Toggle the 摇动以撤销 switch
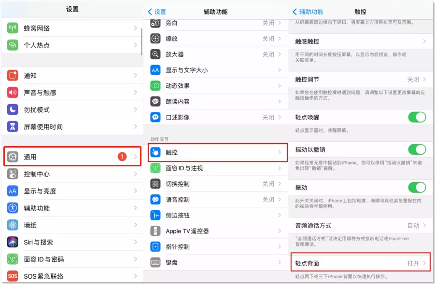Image resolution: width=435 pixels, height=284 pixels. (x=417, y=149)
